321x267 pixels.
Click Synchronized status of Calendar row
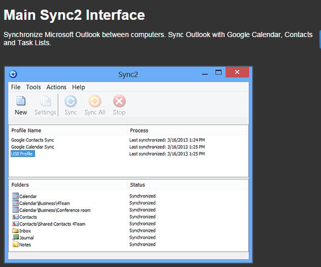point(143,196)
